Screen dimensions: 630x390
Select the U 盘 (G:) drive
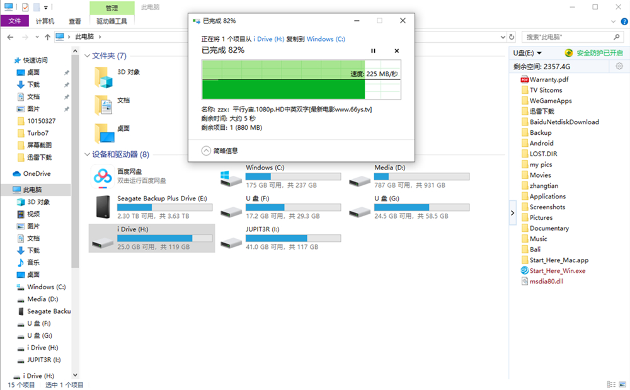point(409,207)
